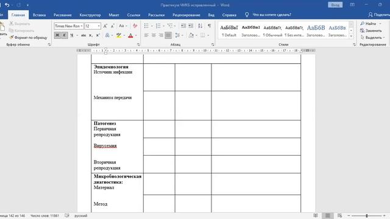Image resolution: width=390 pixels, height=219 pixels.
Task: Click Формат по образцу
Action: pyautogui.click(x=28, y=38)
